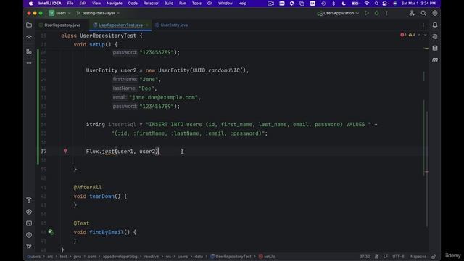
Task: Open IDE settings gear
Action: click(x=435, y=13)
